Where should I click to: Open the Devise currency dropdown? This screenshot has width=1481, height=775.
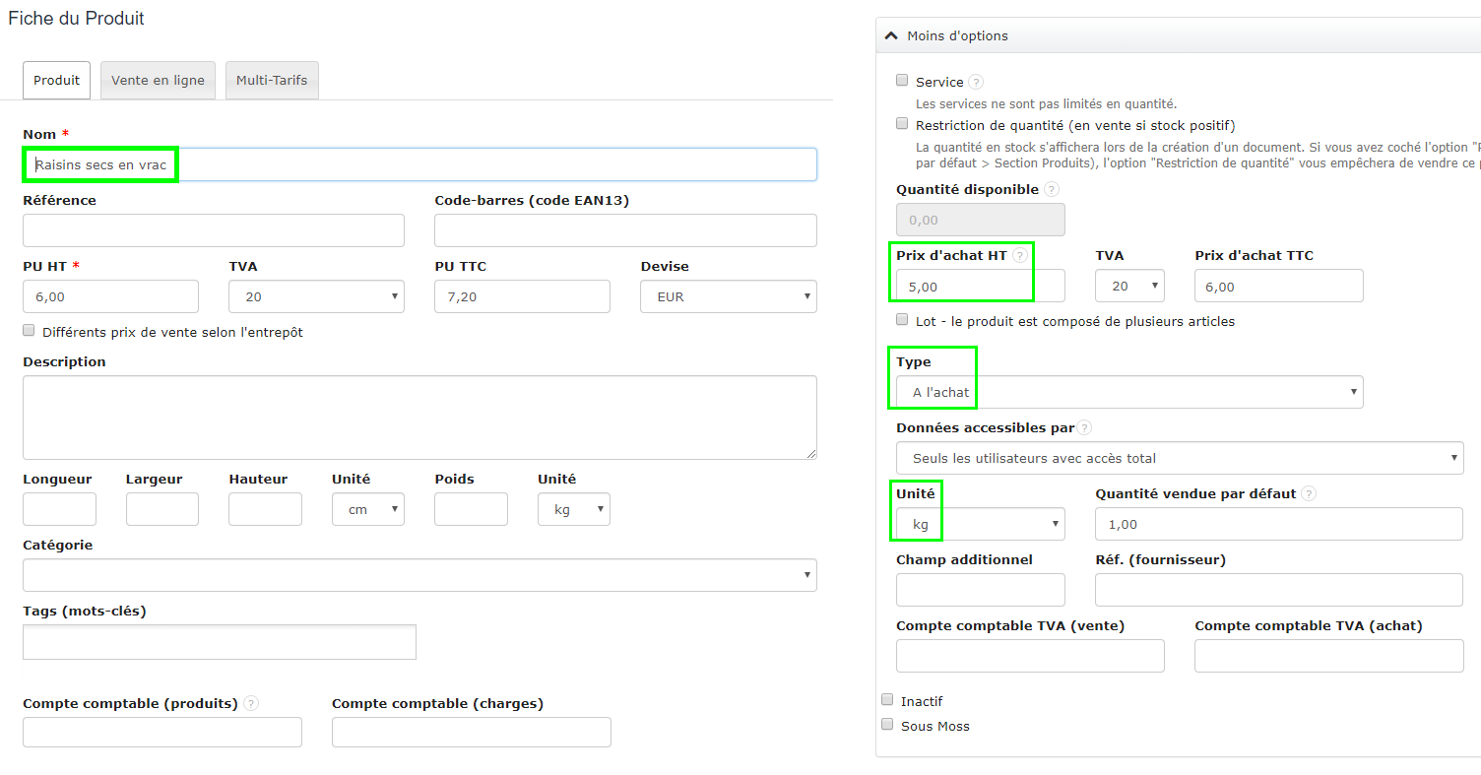click(x=729, y=296)
